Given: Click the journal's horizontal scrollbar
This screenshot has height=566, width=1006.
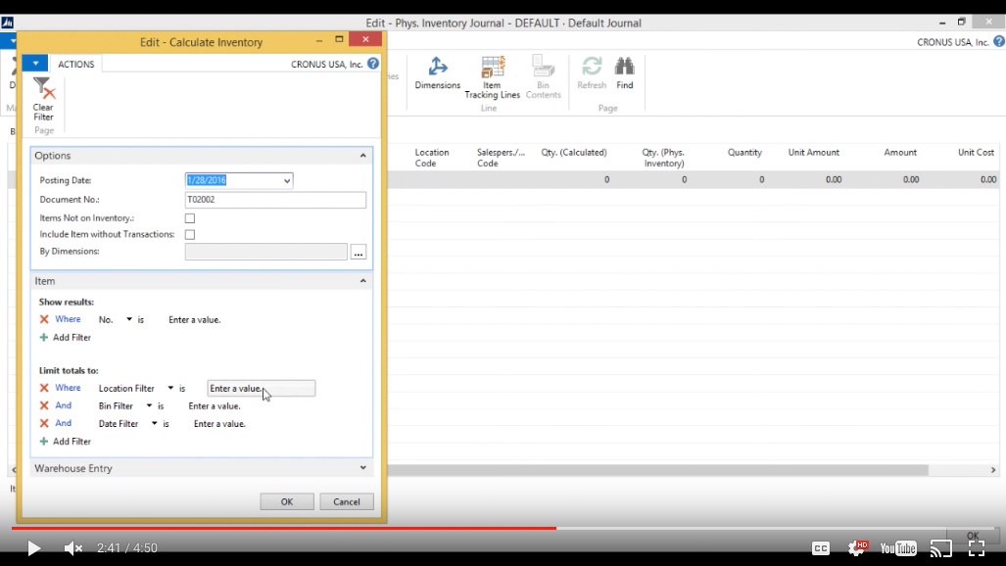Looking at the screenshot, I should [657, 470].
